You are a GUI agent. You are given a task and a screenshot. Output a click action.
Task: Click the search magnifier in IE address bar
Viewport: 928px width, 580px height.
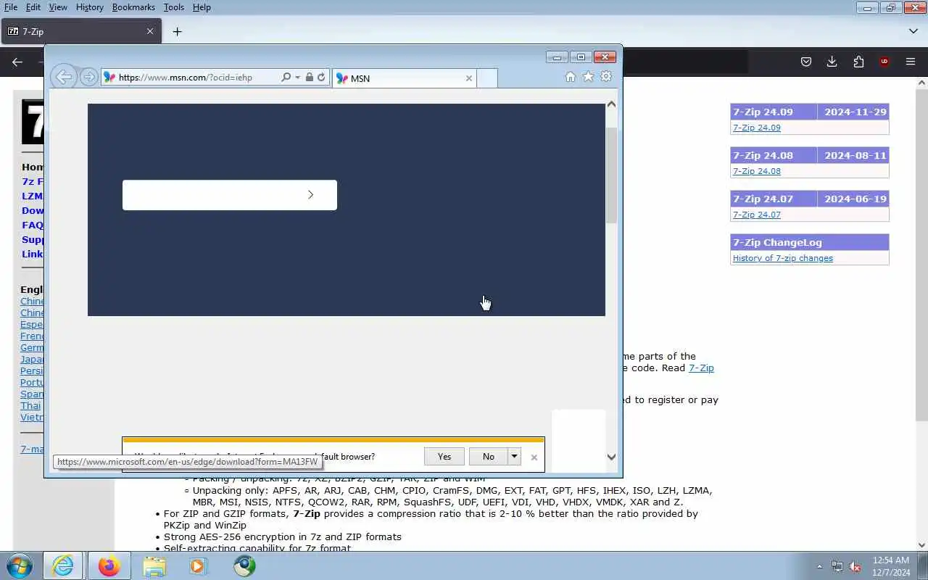click(286, 77)
